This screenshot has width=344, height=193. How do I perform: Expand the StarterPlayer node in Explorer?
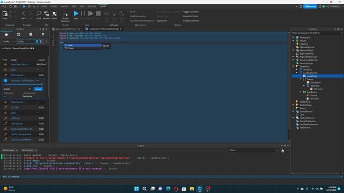(293, 105)
